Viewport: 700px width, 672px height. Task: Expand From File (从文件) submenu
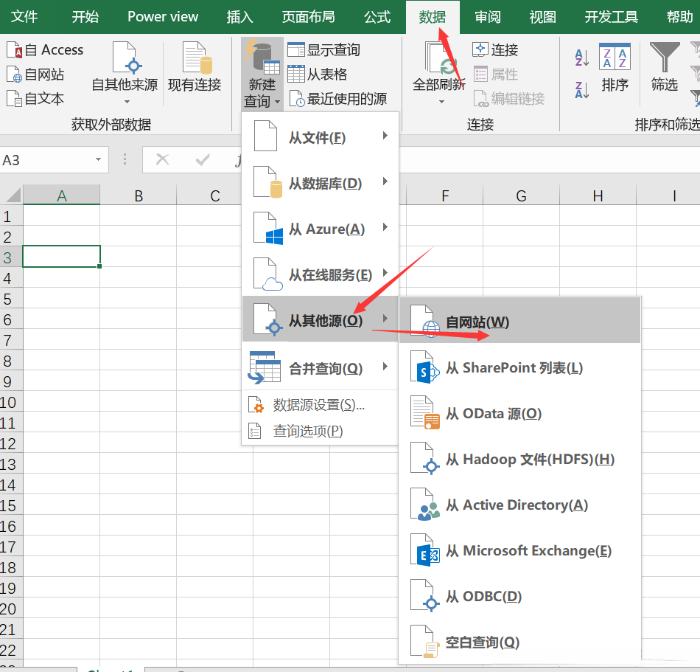[x=320, y=136]
